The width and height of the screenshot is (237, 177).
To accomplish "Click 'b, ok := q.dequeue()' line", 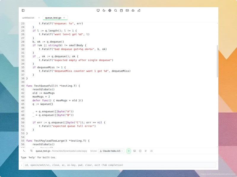I will tap(48, 42).
